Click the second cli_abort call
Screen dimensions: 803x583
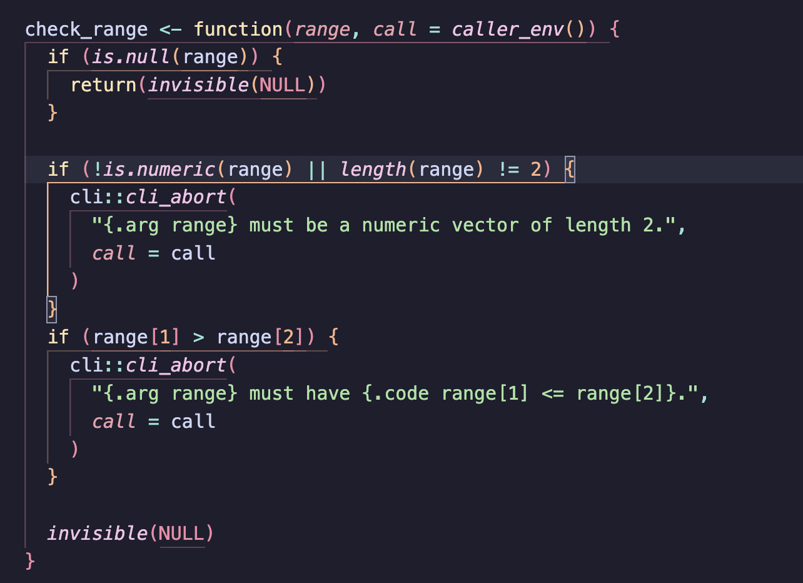click(176, 365)
